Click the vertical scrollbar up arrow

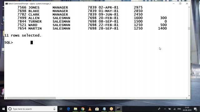point(189,7)
